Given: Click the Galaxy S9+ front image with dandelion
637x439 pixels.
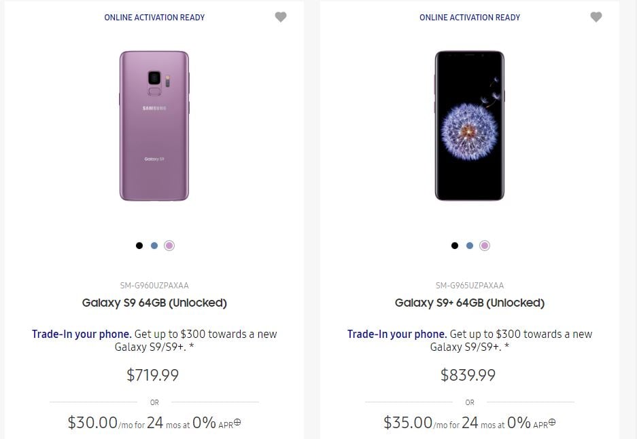Looking at the screenshot, I should point(470,126).
